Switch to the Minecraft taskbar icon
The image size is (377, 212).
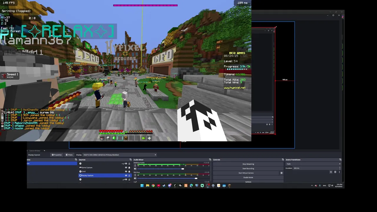(x=229, y=185)
